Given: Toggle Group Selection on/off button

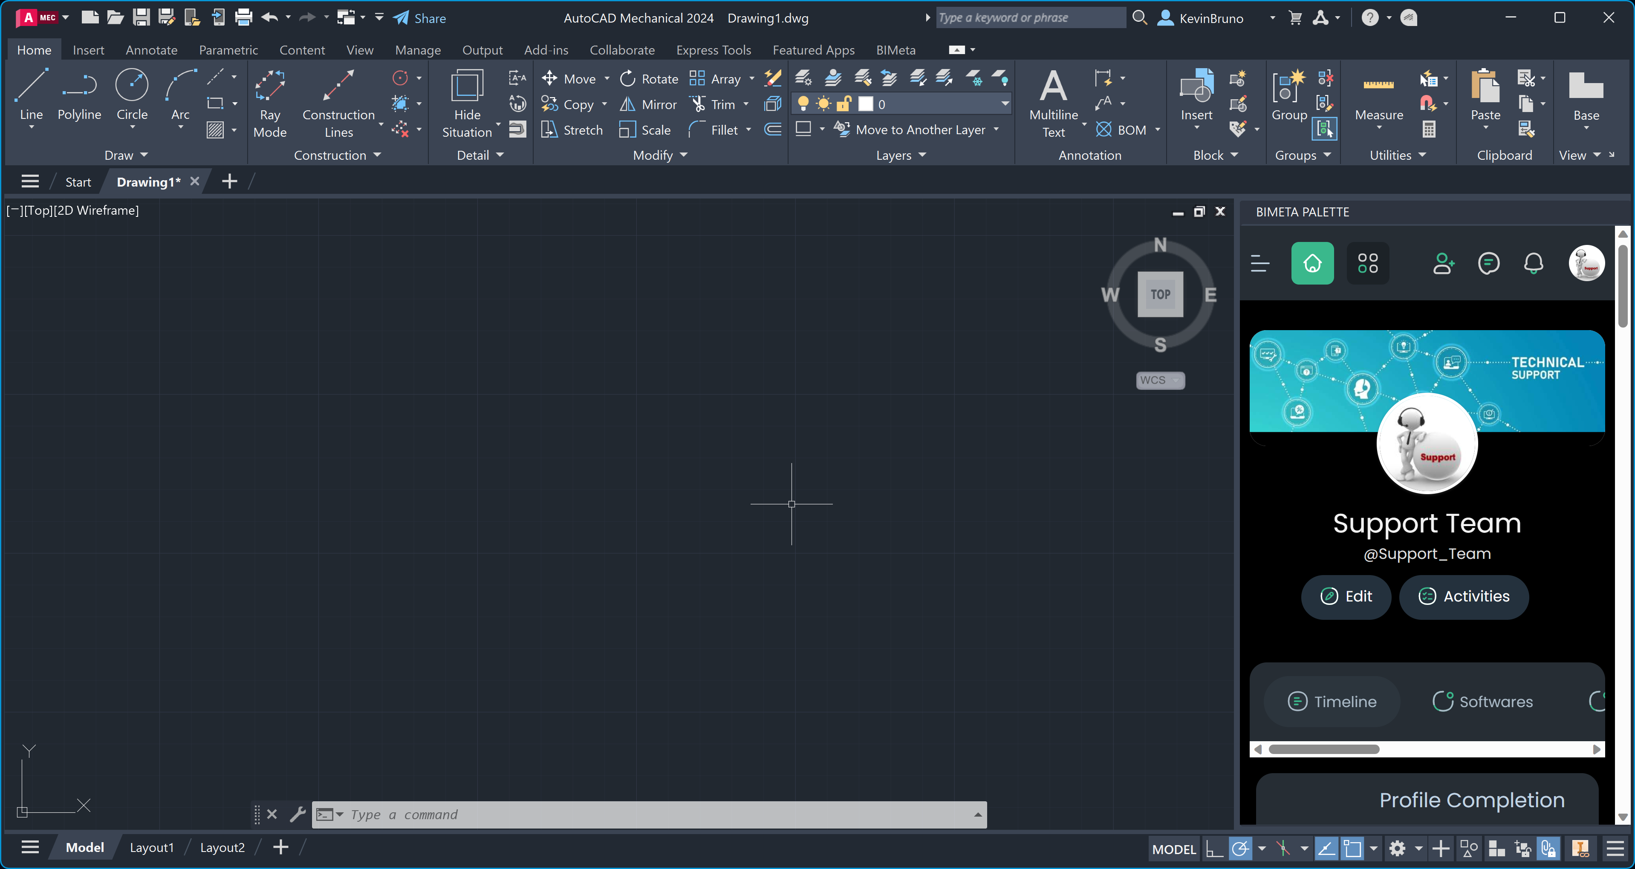Looking at the screenshot, I should click(1325, 130).
